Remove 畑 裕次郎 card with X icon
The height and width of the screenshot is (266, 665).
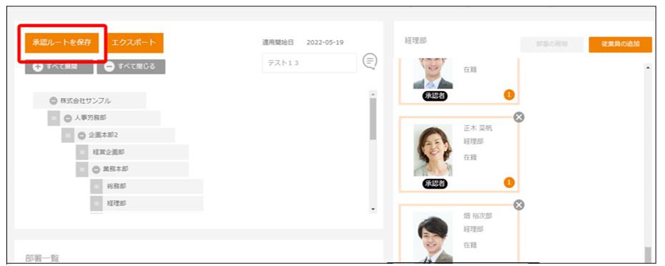(x=518, y=205)
